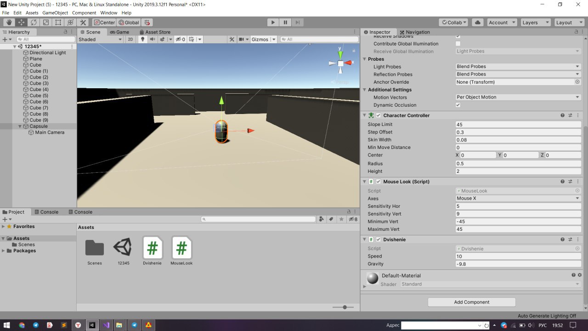Viewport: 588px width, 331px height.
Task: Start Play mode with the Play button
Action: coord(273,22)
